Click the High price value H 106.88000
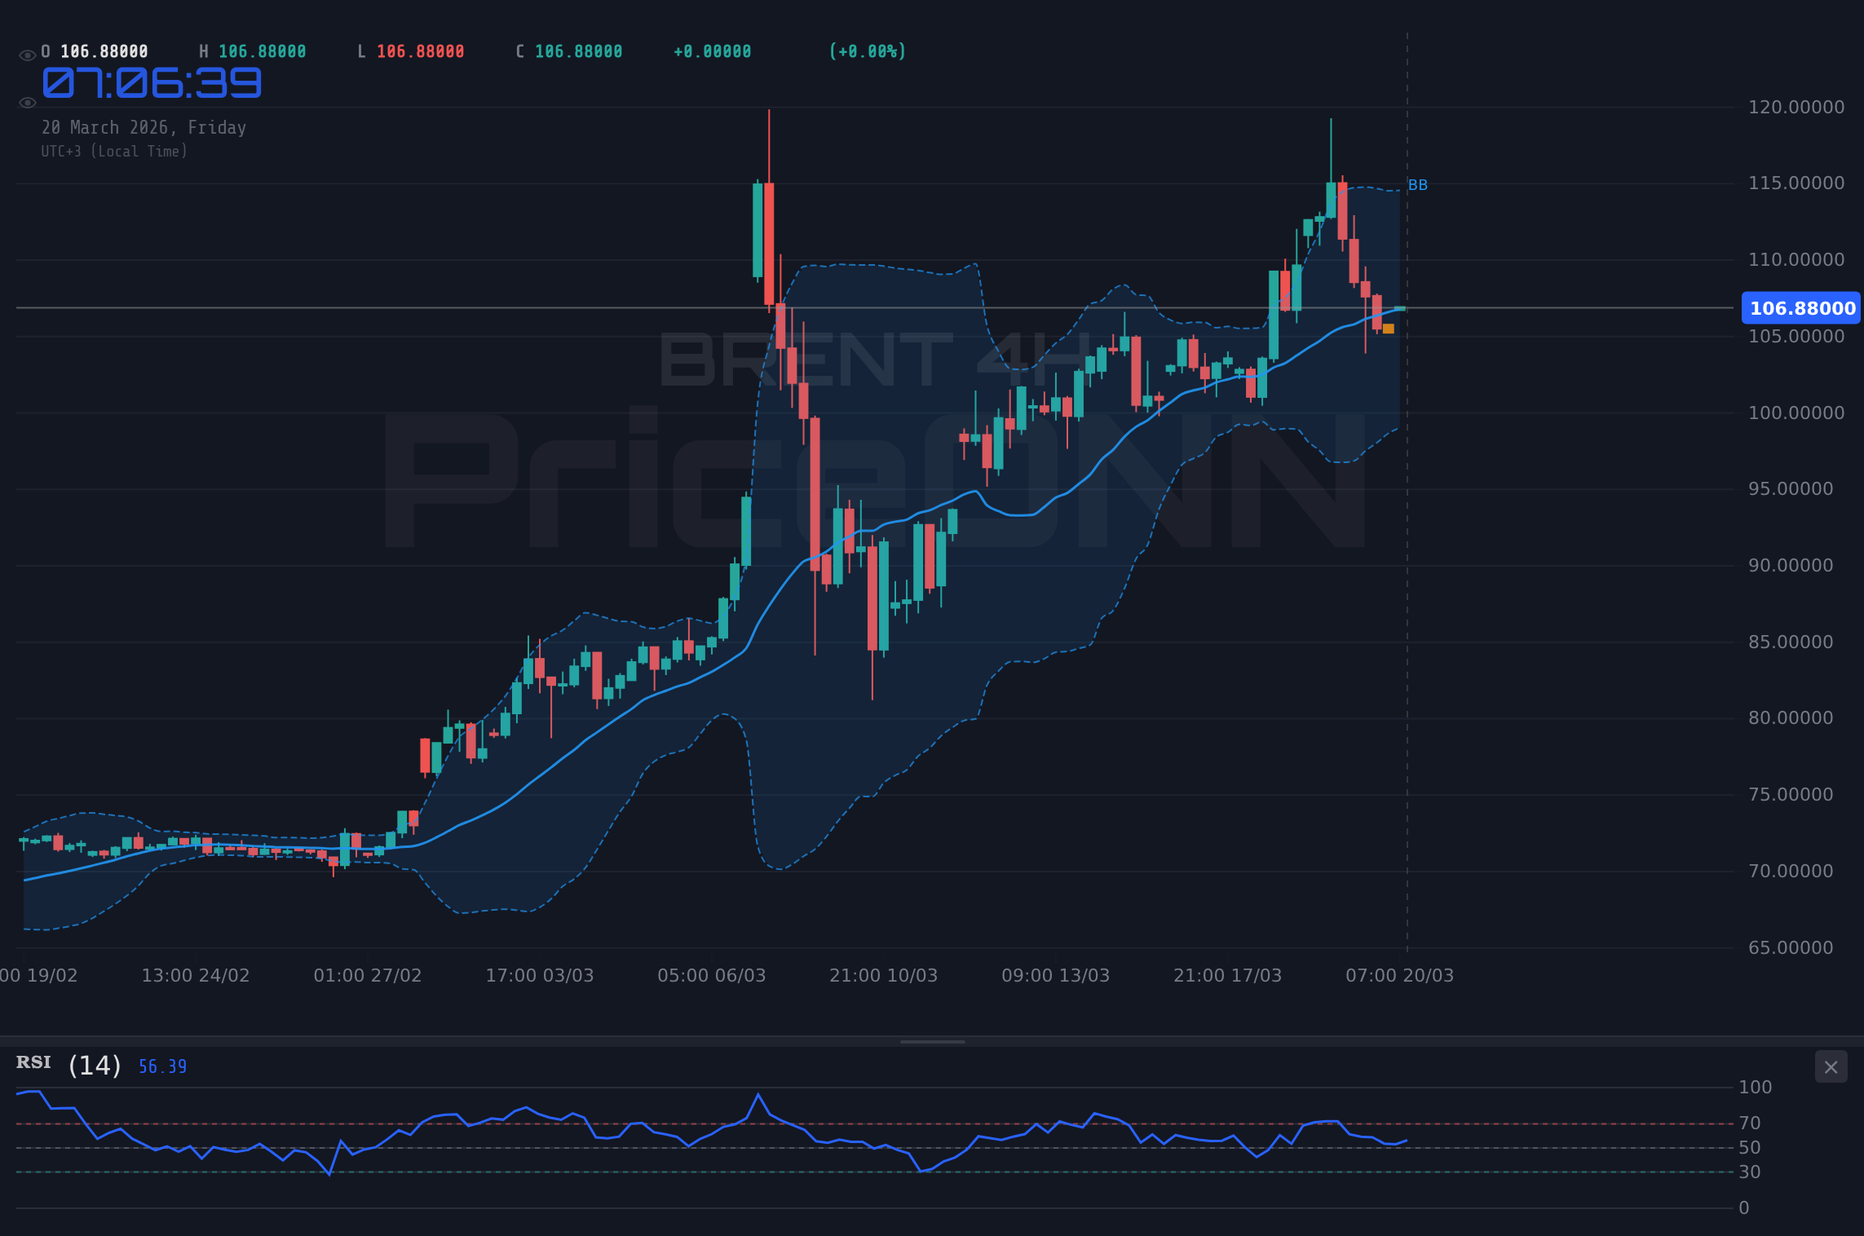 click(253, 51)
